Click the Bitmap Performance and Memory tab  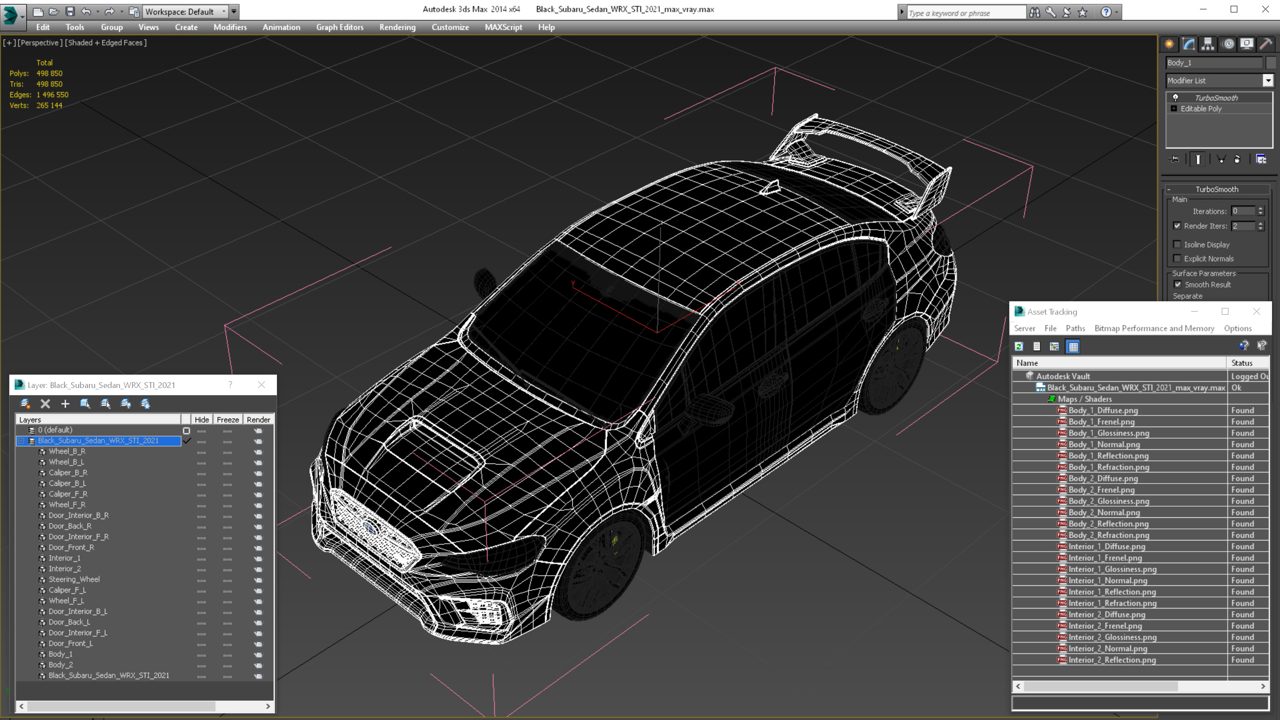pyautogui.click(x=1153, y=328)
